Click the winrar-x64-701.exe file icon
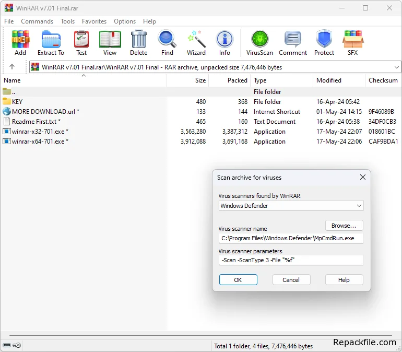 pyautogui.click(x=7, y=141)
